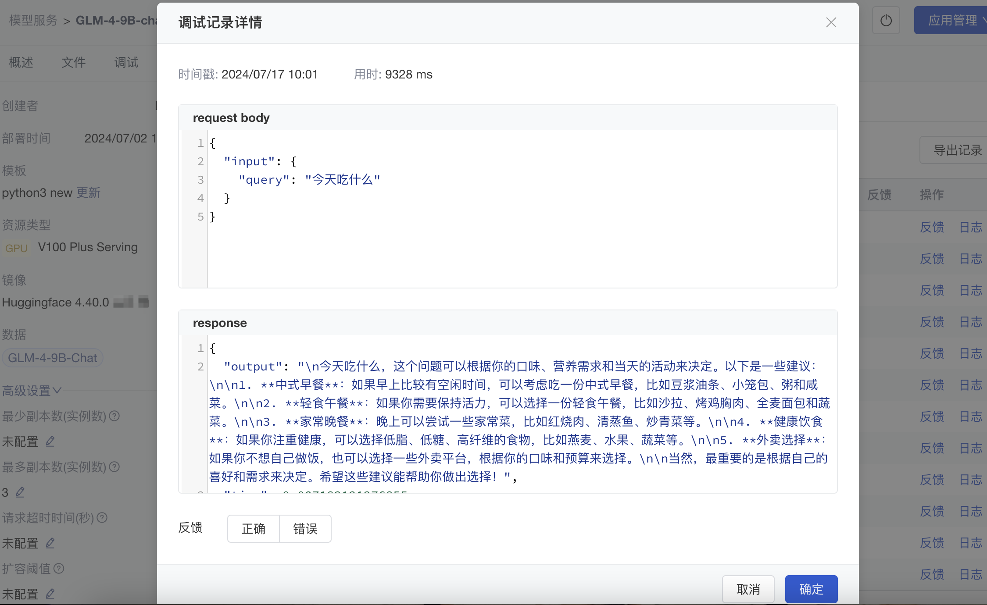Show help for 最多副本数 setting
The image size is (987, 605).
coord(114,466)
